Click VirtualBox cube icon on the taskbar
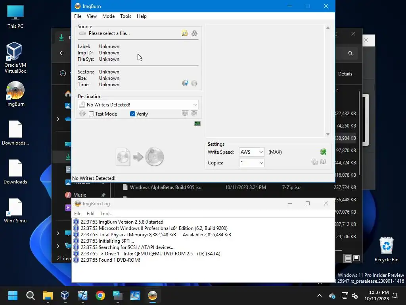The image size is (406, 305). click(x=65, y=295)
